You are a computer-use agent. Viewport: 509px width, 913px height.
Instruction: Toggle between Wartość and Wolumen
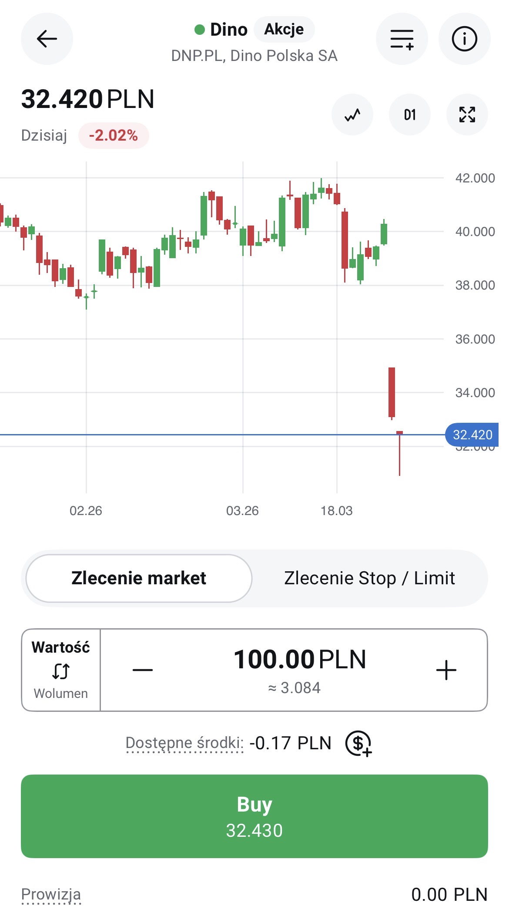[61, 670]
